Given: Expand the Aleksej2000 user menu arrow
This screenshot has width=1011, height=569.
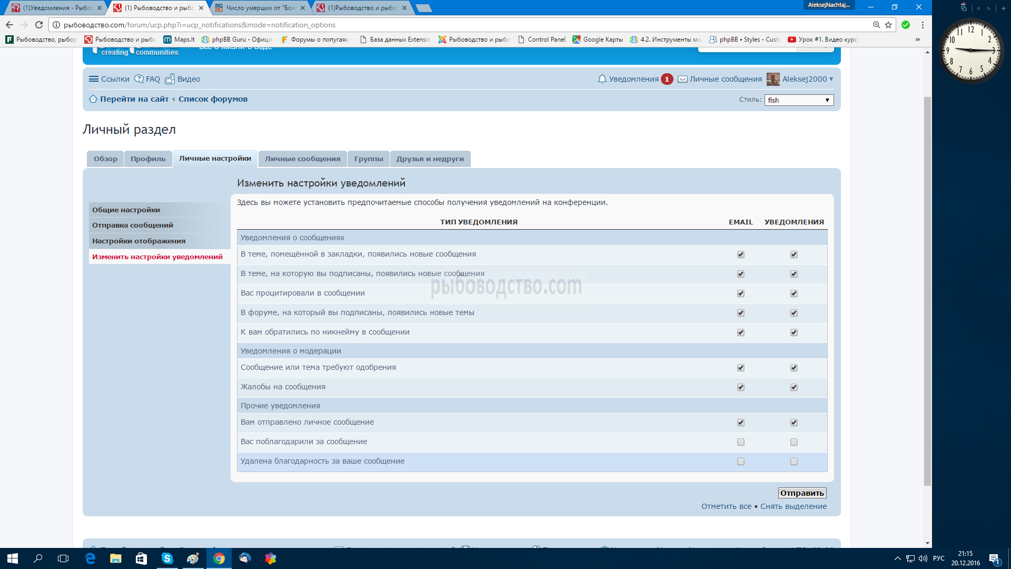Looking at the screenshot, I should pyautogui.click(x=831, y=79).
